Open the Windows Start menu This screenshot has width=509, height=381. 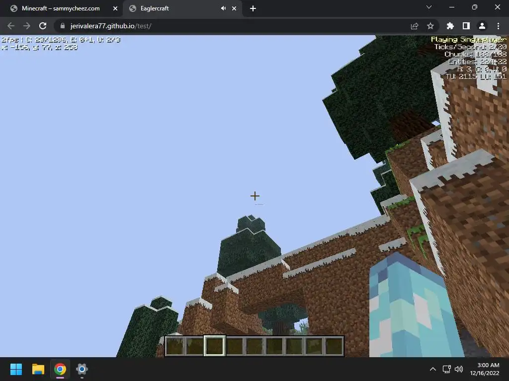(16, 369)
